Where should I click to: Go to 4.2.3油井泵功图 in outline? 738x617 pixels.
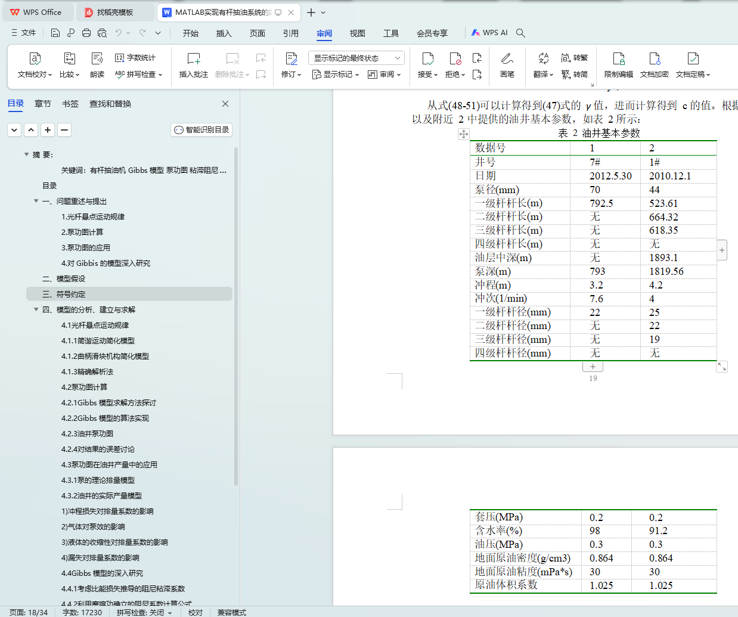point(87,433)
